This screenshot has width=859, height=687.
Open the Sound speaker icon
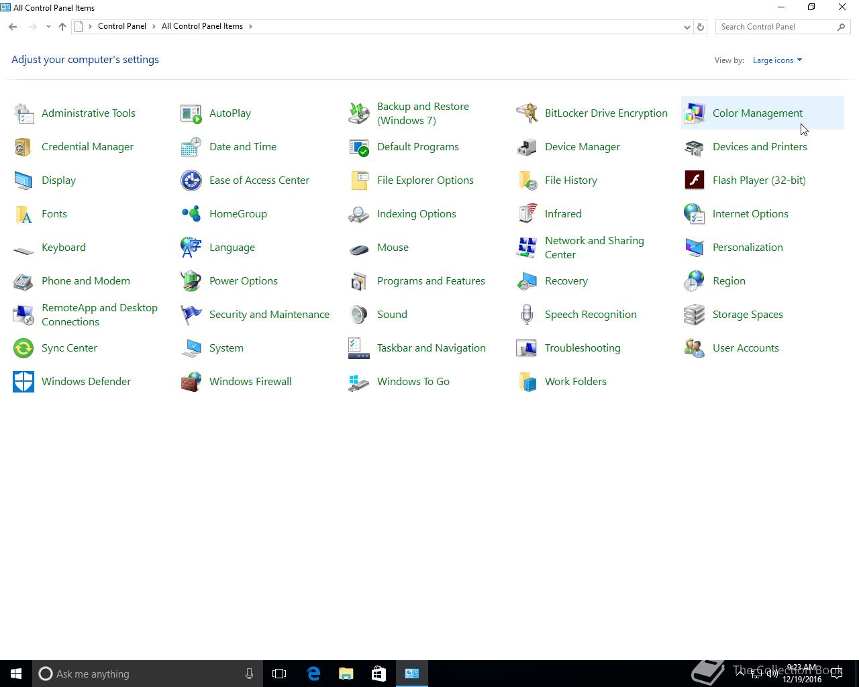pos(359,315)
